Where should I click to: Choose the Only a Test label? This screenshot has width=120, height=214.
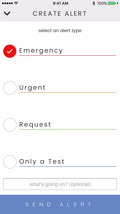pyautogui.click(x=42, y=161)
